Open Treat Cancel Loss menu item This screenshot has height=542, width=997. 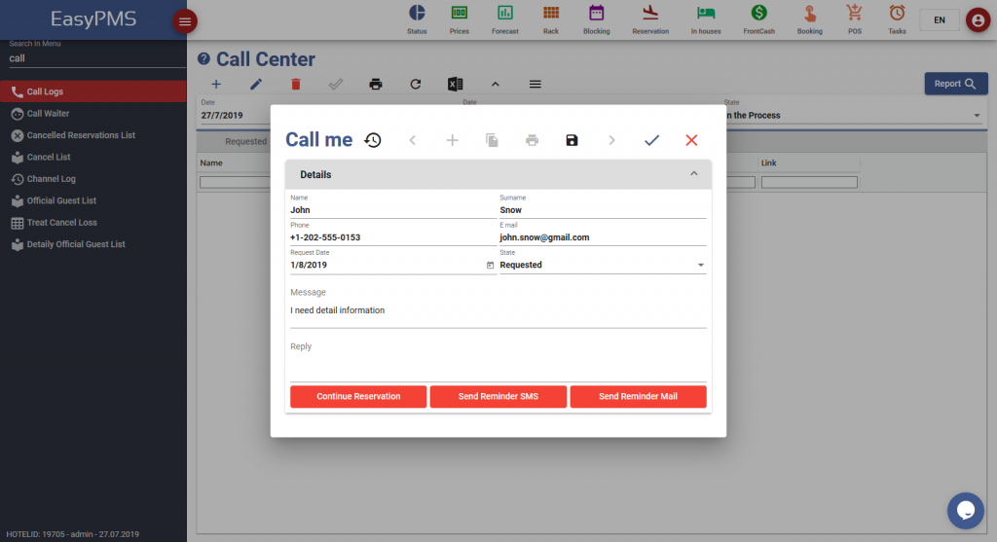(x=93, y=223)
